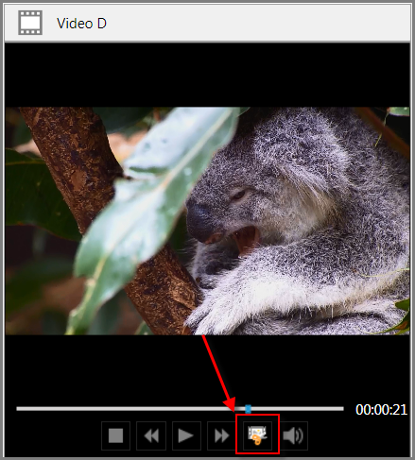
Task: Click the 00:00:21 timestamp display
Action: point(381,410)
